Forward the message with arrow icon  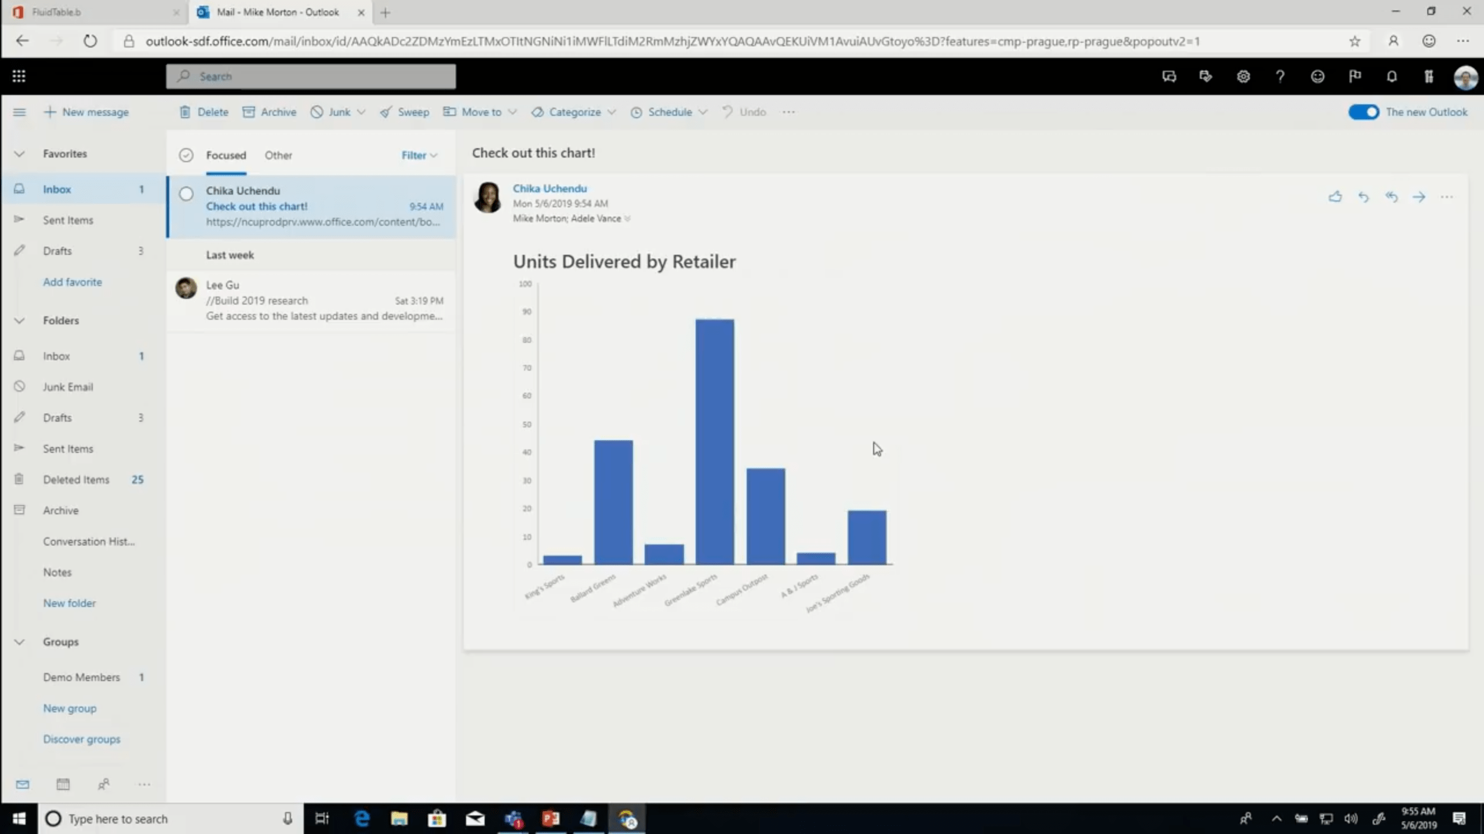coord(1419,197)
